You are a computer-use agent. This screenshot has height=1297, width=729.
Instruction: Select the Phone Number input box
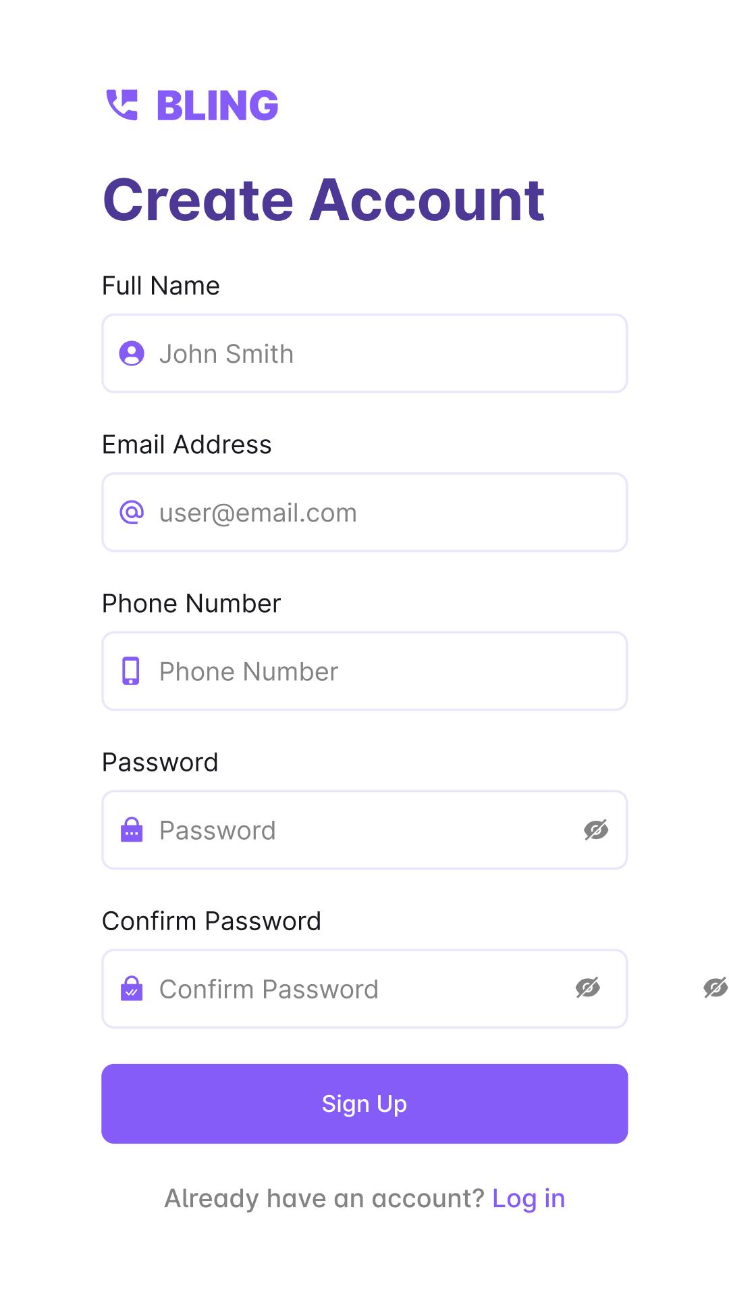click(378, 671)
